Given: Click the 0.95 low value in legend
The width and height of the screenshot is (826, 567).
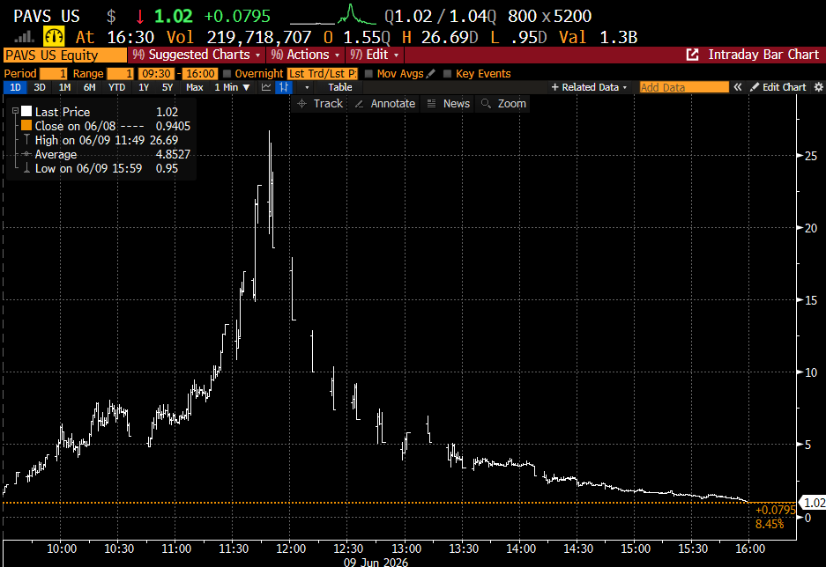Looking at the screenshot, I should pos(167,168).
